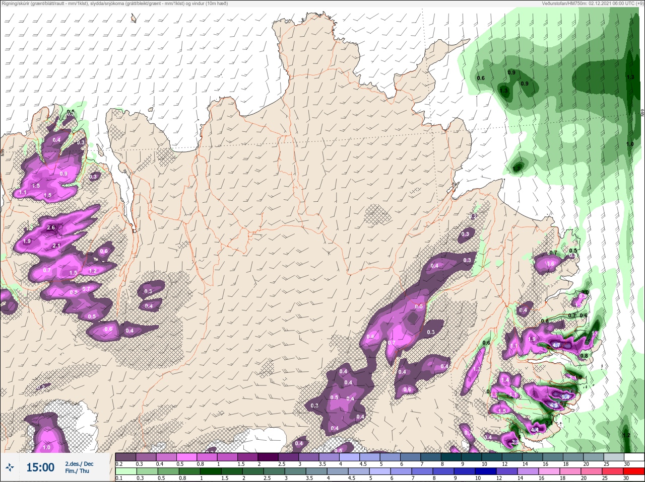Click the map title text starting 'Rigning/skúrir'
This screenshot has width=645, height=482.
[115, 4]
